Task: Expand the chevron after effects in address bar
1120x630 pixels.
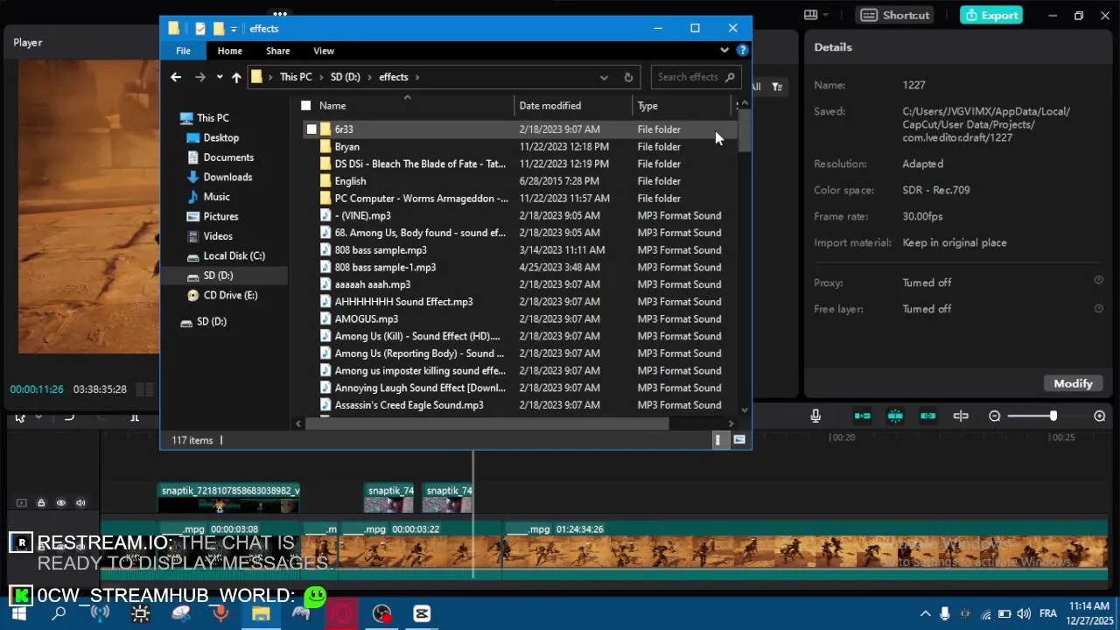Action: (x=417, y=77)
